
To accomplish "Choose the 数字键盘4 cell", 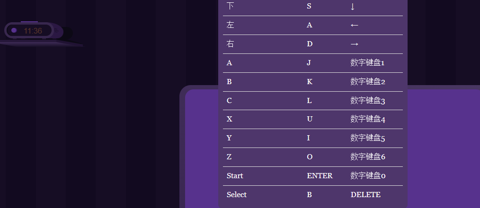I will (x=368, y=119).
